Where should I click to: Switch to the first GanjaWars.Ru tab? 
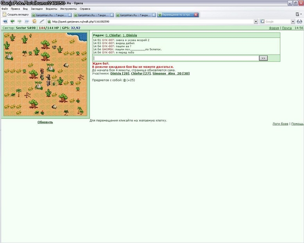coord(52,15)
